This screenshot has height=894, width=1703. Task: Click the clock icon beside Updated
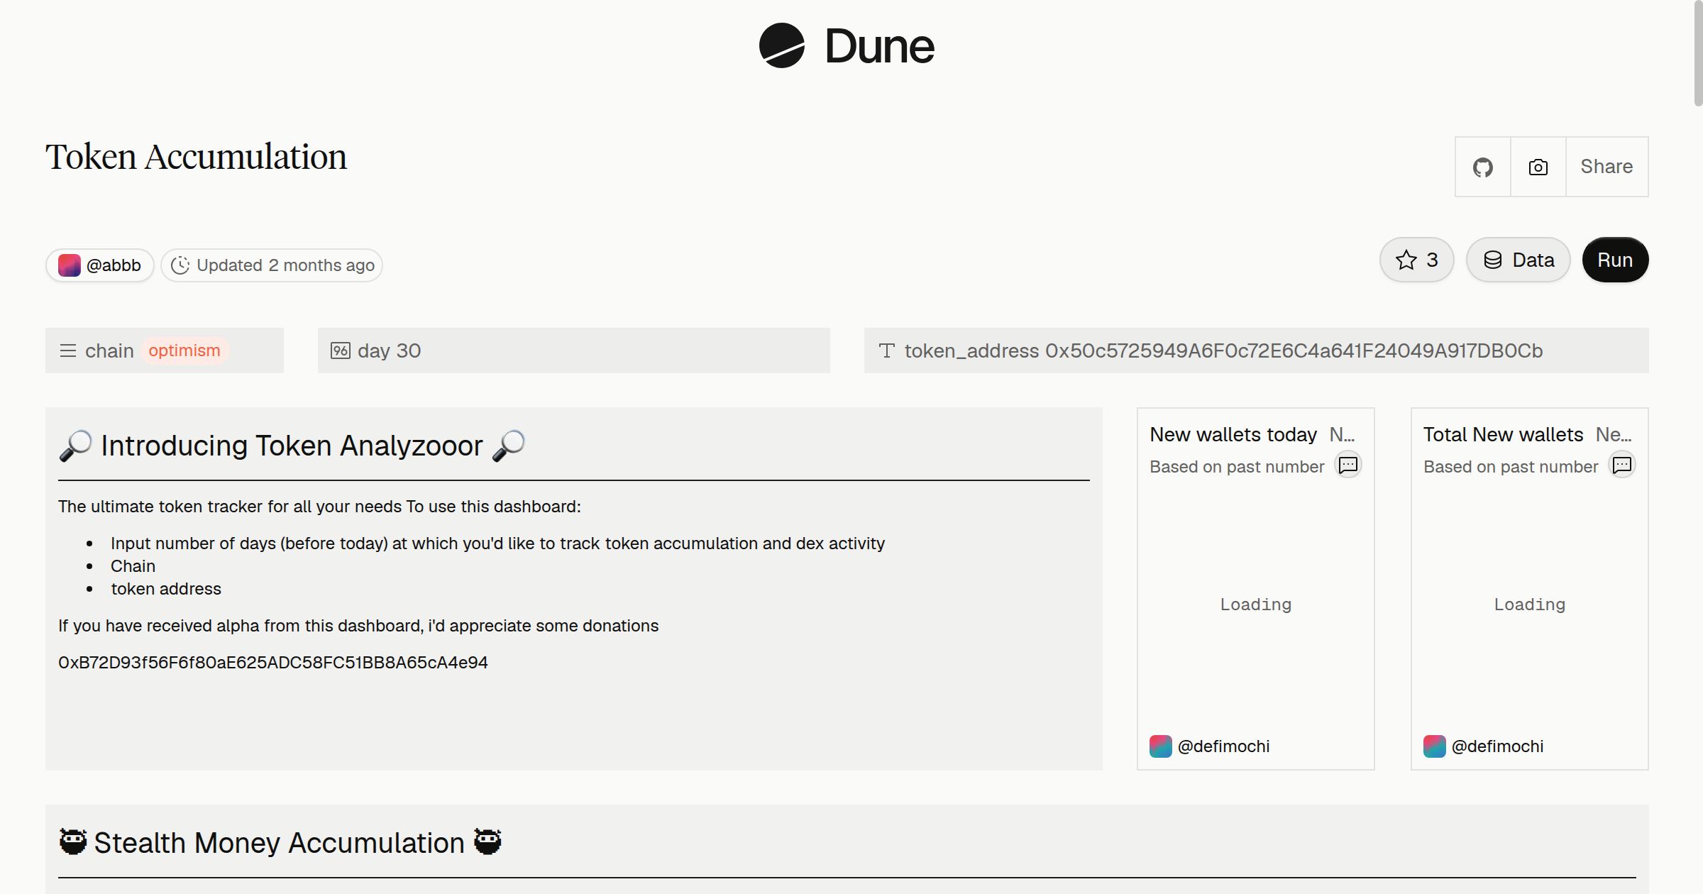click(x=180, y=265)
